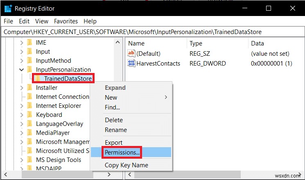Open the File menu
The height and width of the screenshot is (180, 305).
click(8, 21)
